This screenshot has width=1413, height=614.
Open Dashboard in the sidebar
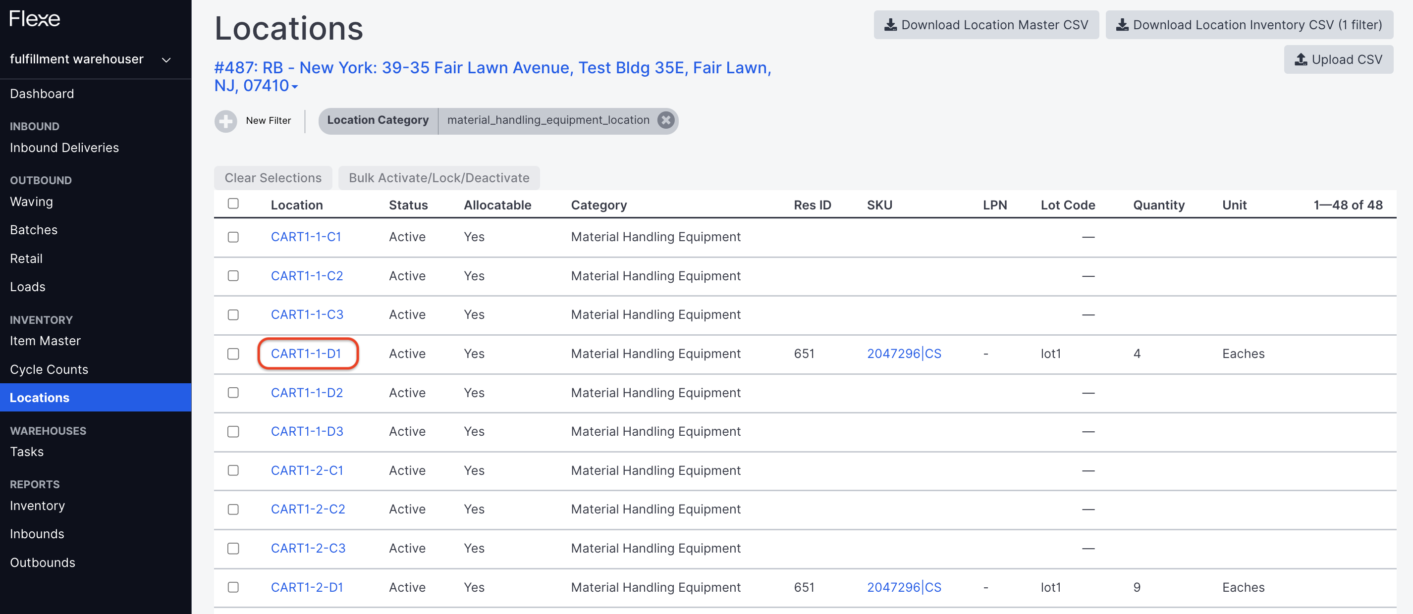tap(42, 94)
